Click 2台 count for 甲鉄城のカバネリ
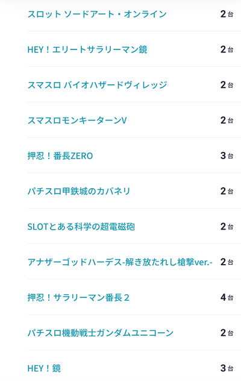Screen dimensions: 241x381 click(x=227, y=191)
